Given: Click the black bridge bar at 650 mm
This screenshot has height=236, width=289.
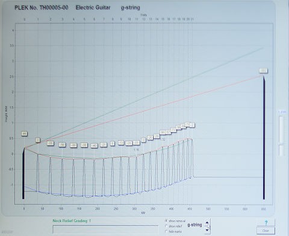Looking at the screenshot, I should click(x=264, y=138).
